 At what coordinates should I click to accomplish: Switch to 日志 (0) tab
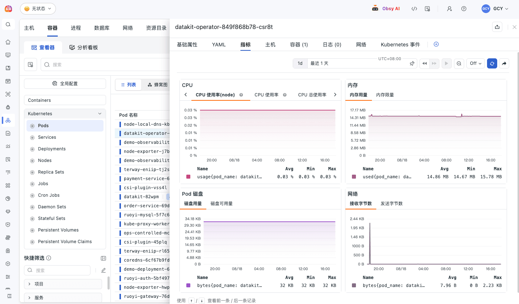332,45
